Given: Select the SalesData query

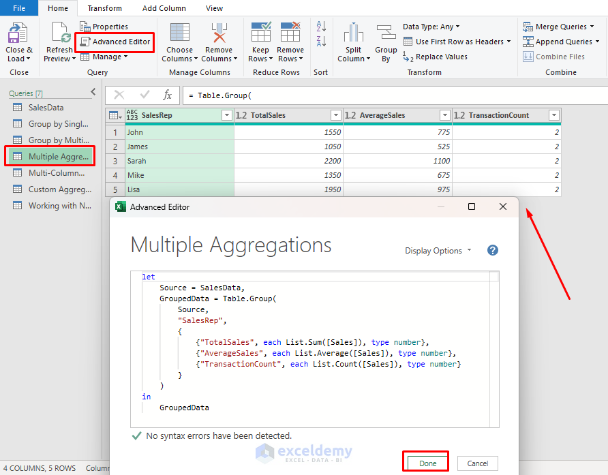Looking at the screenshot, I should (46, 108).
